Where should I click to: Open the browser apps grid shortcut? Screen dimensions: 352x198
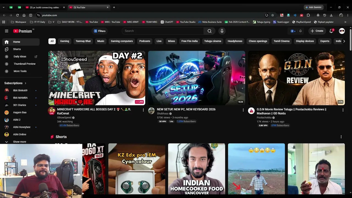pyautogui.click(x=4, y=22)
